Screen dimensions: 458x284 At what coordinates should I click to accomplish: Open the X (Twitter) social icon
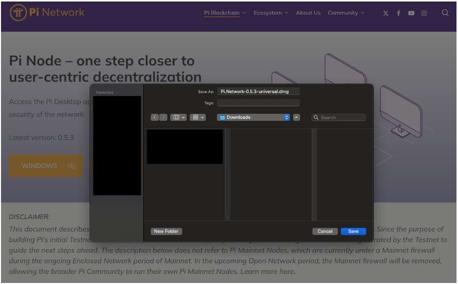click(x=386, y=13)
